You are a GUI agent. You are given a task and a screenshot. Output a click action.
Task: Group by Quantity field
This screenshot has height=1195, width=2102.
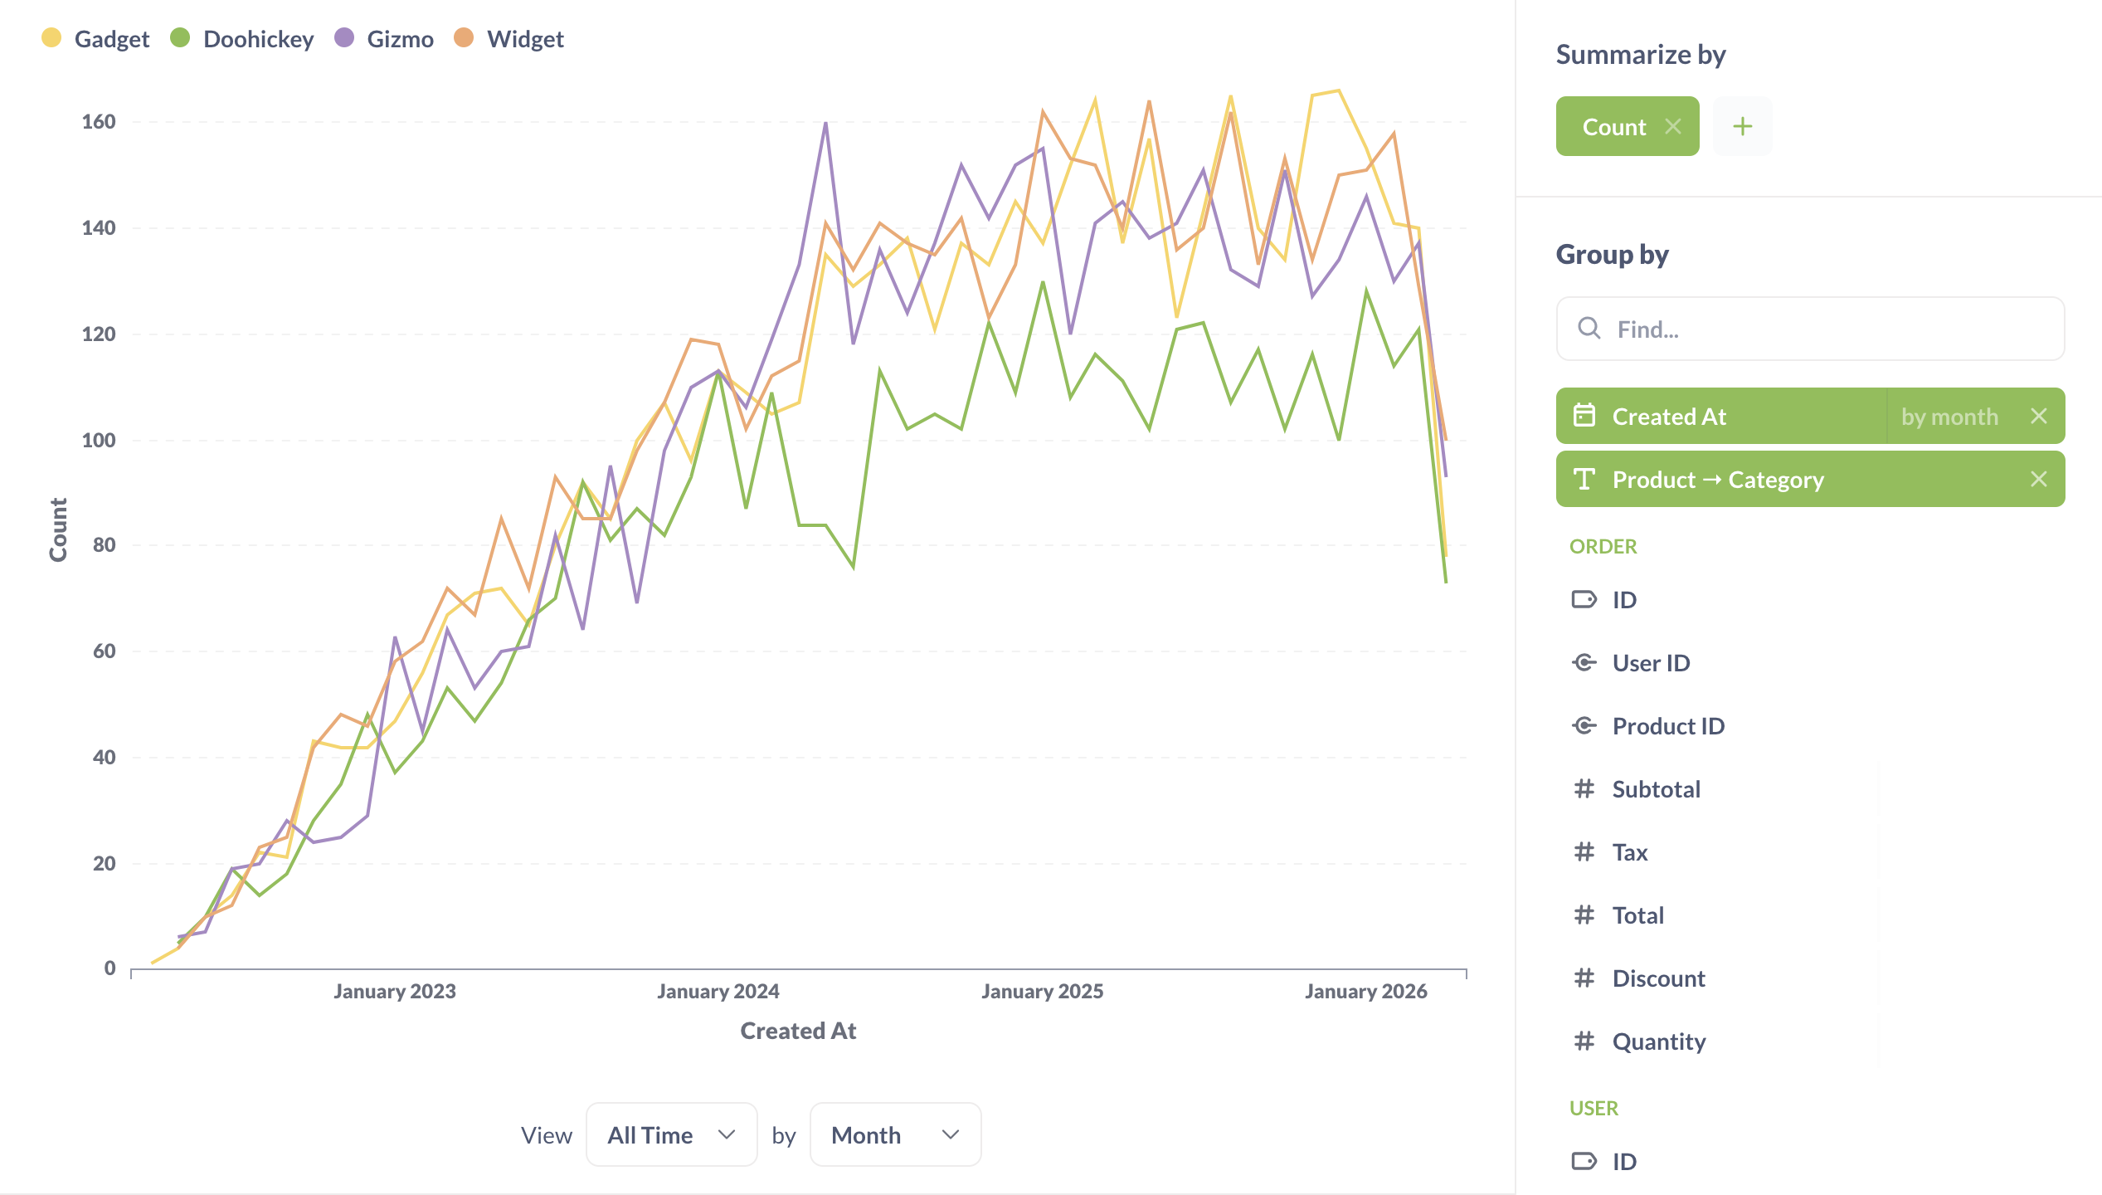(1659, 1041)
